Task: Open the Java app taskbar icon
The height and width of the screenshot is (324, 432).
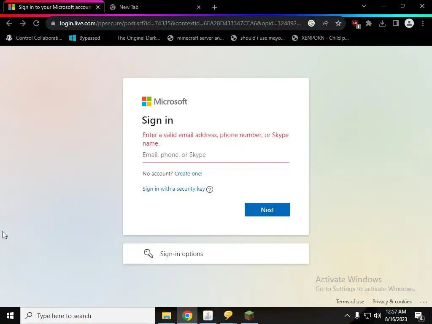Action: point(208,316)
